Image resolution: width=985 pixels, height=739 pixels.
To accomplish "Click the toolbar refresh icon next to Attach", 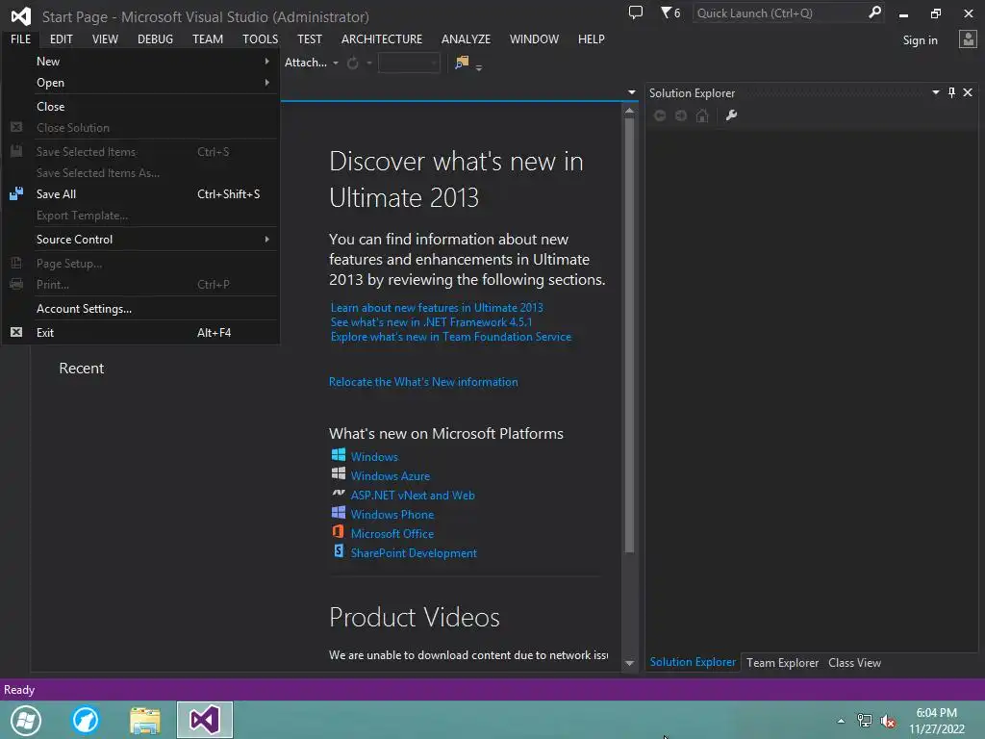I will pos(353,63).
